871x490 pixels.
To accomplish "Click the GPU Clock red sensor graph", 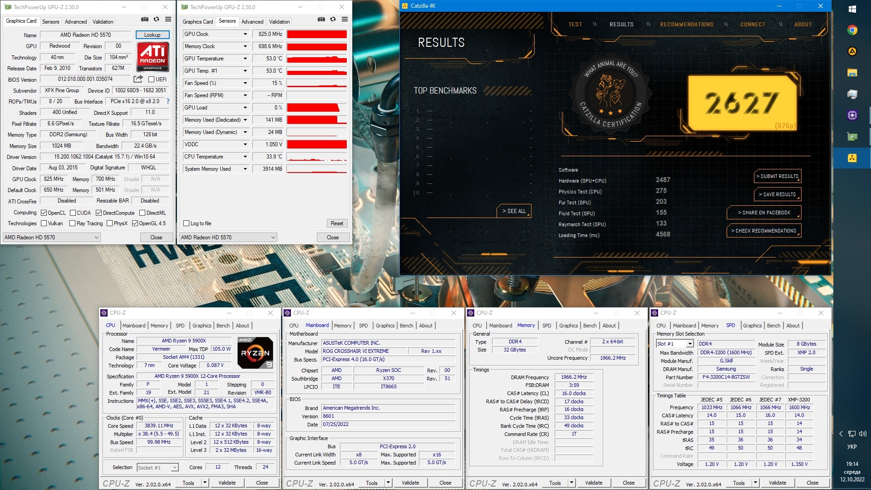I will point(317,34).
